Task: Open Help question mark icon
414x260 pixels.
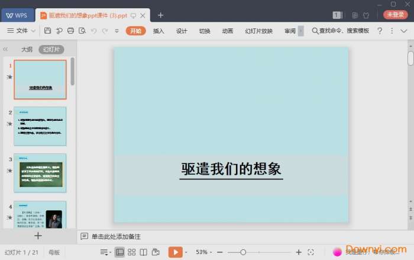Action: coord(380,31)
